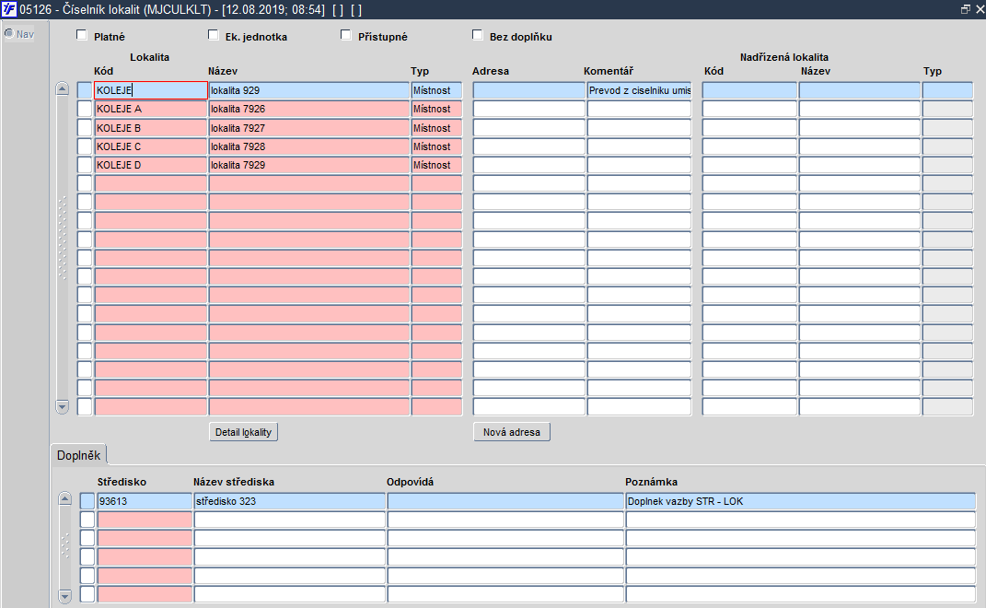986x608 pixels.
Task: Select the KOLEJE A code cell
Action: (x=151, y=109)
